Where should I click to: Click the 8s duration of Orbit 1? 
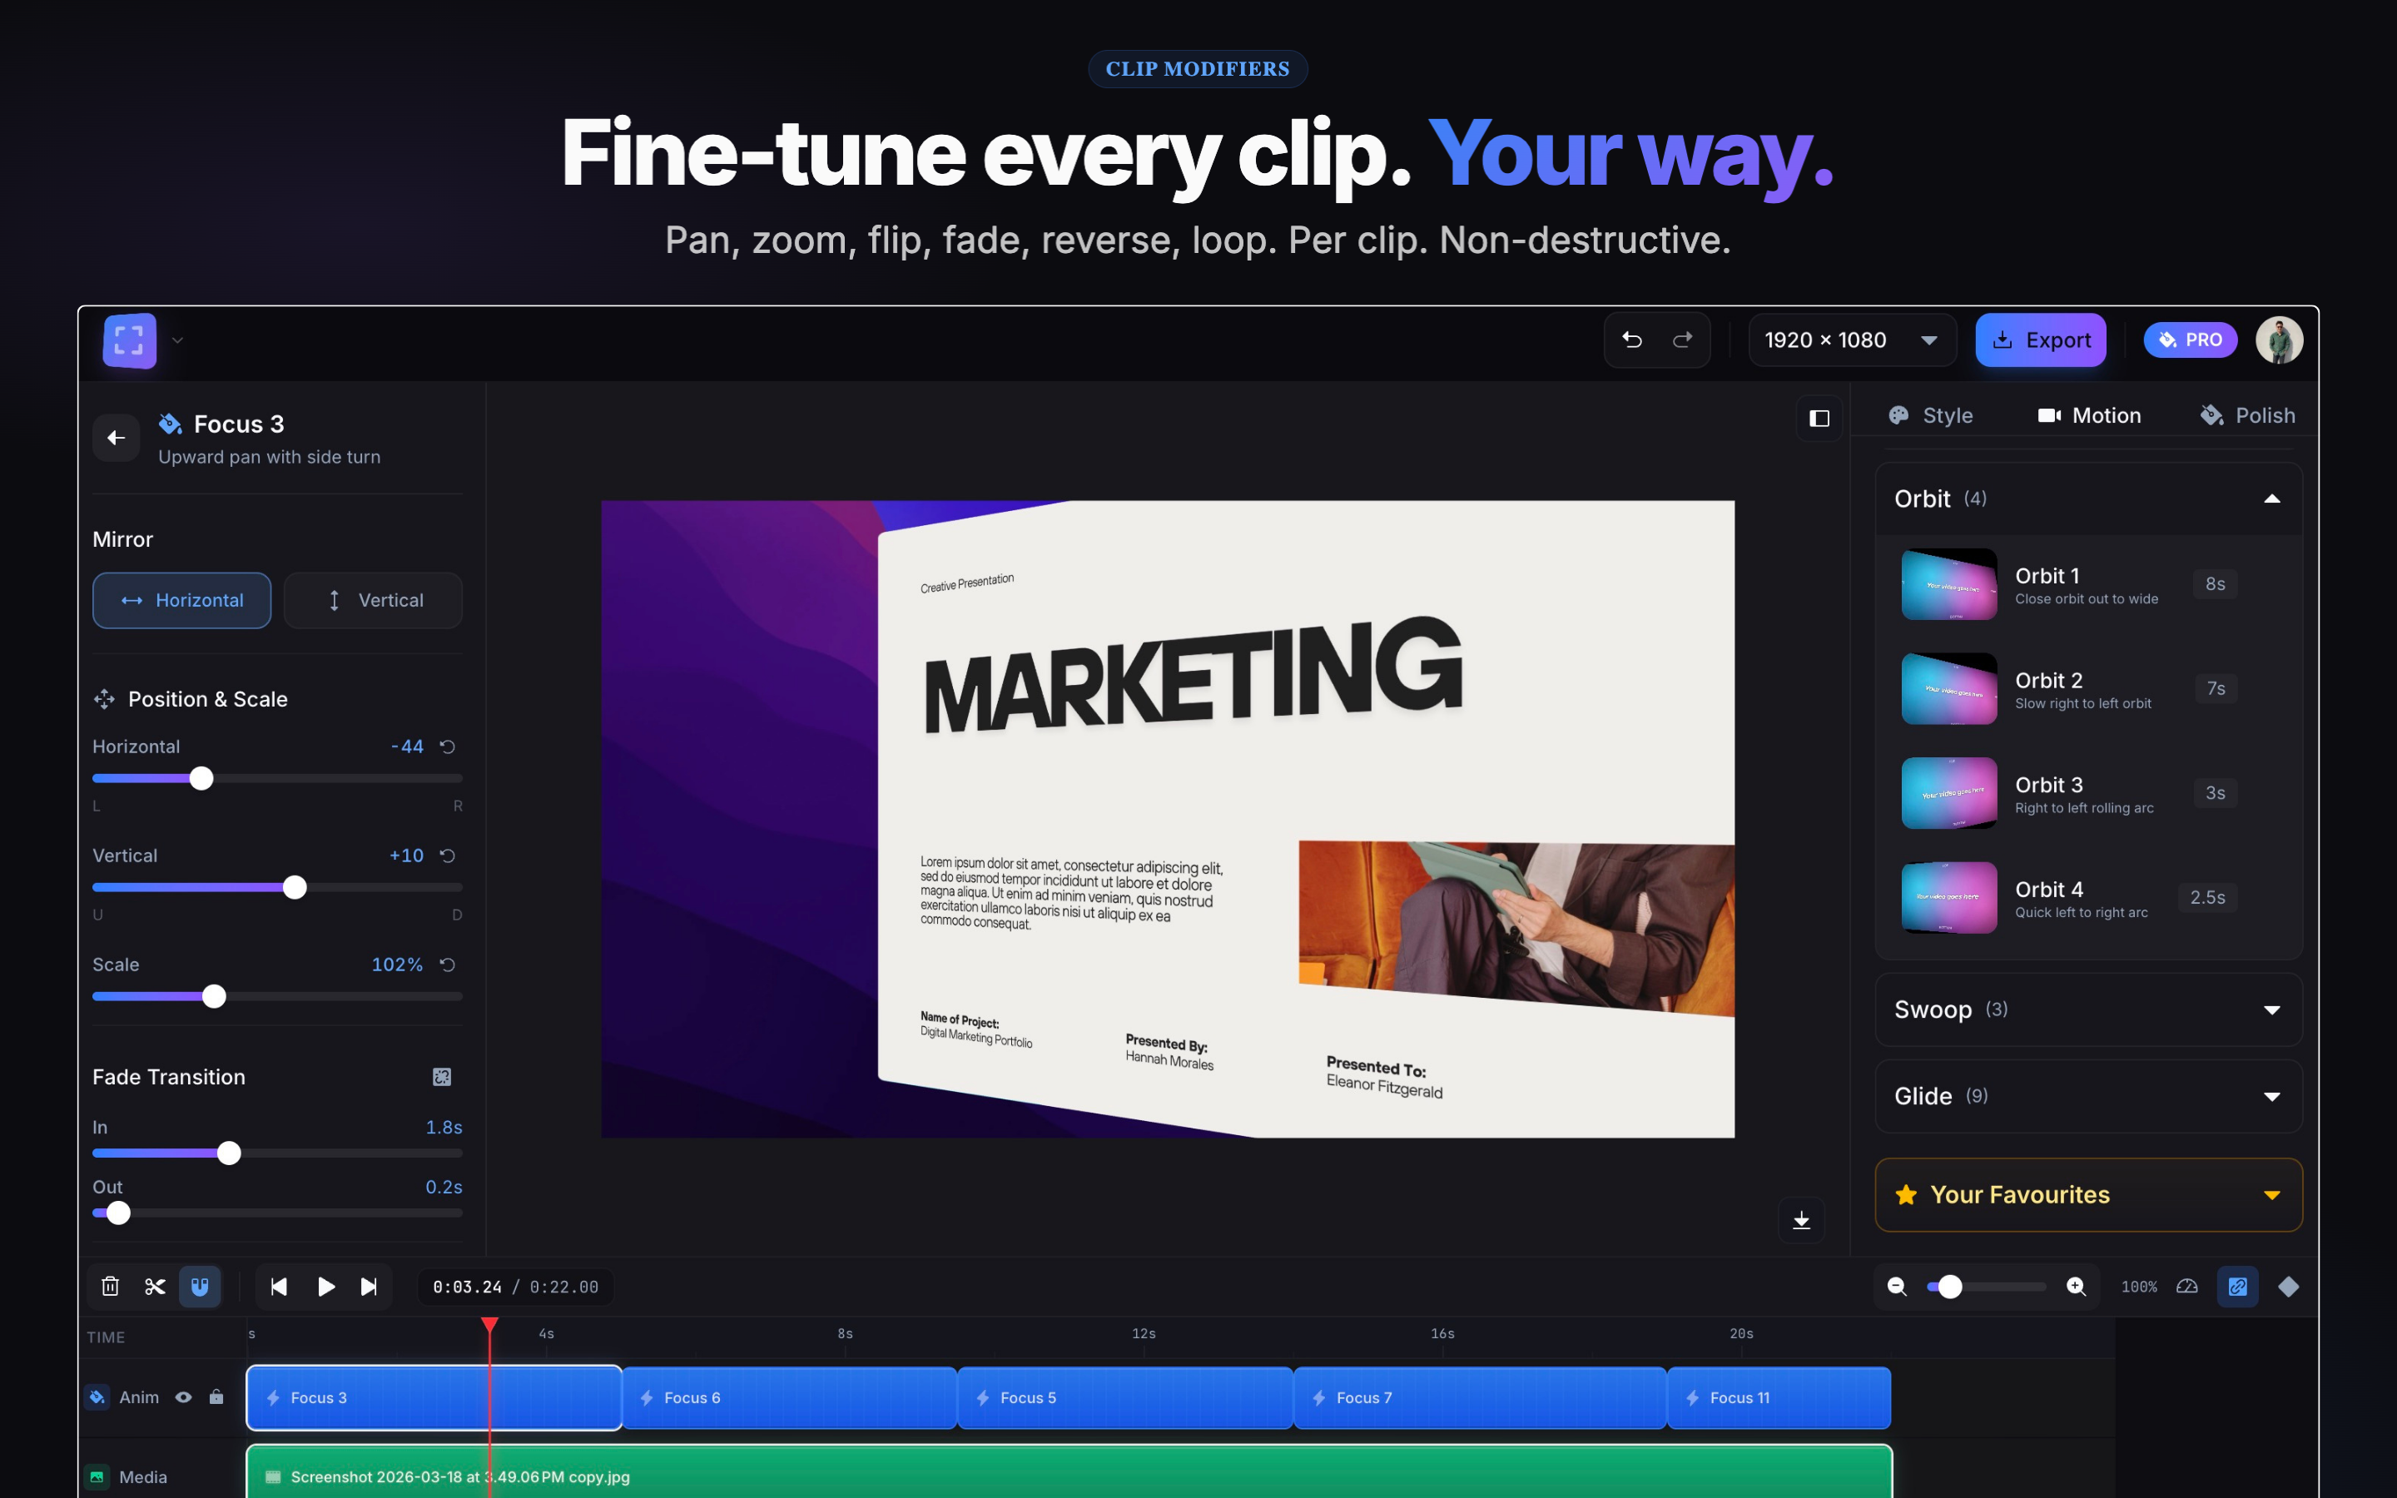(x=2215, y=584)
